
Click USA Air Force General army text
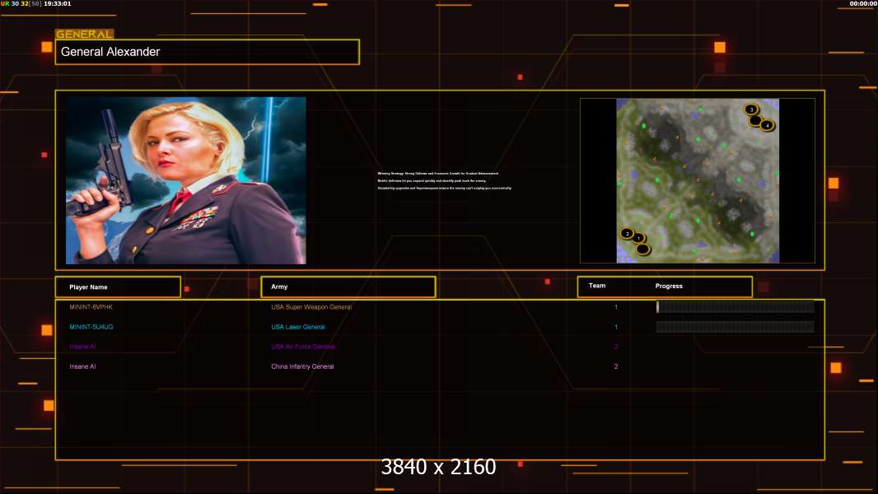[x=303, y=347]
